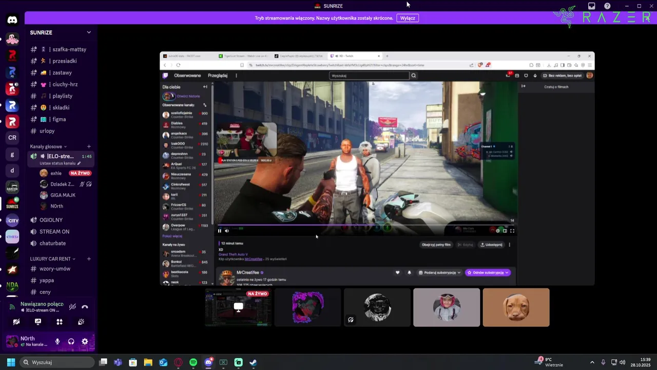Open Odnów subskrypcję dropdown in stream
Image resolution: width=657 pixels, height=370 pixels.
(488, 273)
